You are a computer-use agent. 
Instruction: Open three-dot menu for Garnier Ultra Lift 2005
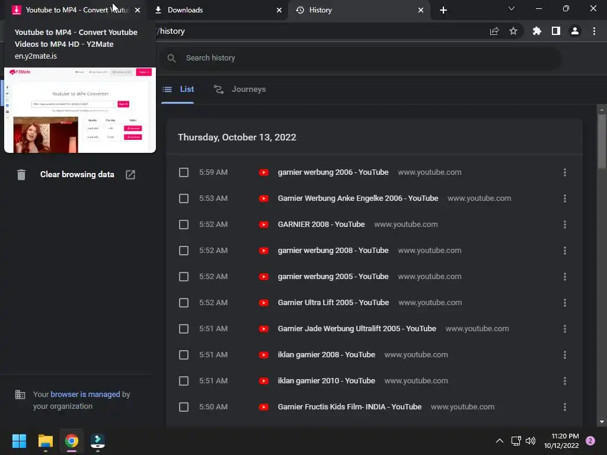(565, 303)
